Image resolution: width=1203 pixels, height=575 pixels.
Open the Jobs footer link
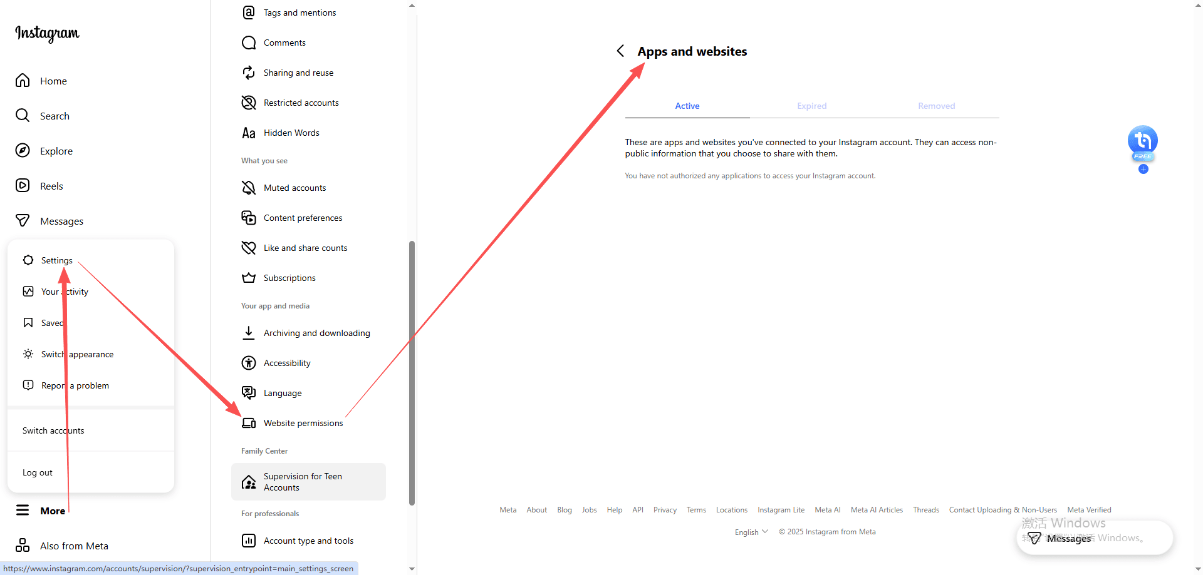tap(589, 510)
